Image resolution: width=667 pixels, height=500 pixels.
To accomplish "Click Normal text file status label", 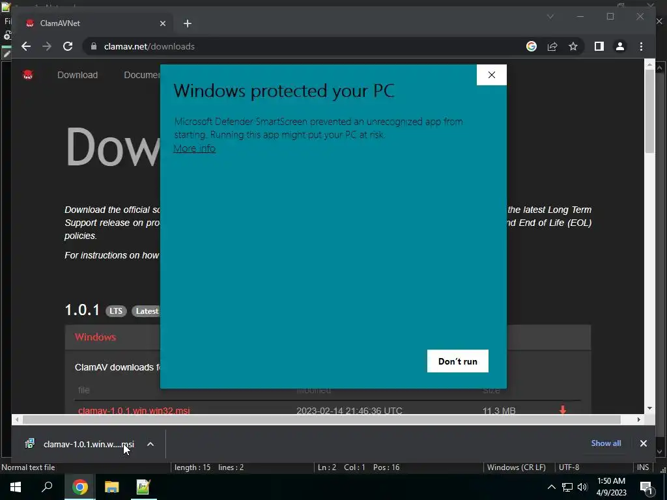I will 28,467.
